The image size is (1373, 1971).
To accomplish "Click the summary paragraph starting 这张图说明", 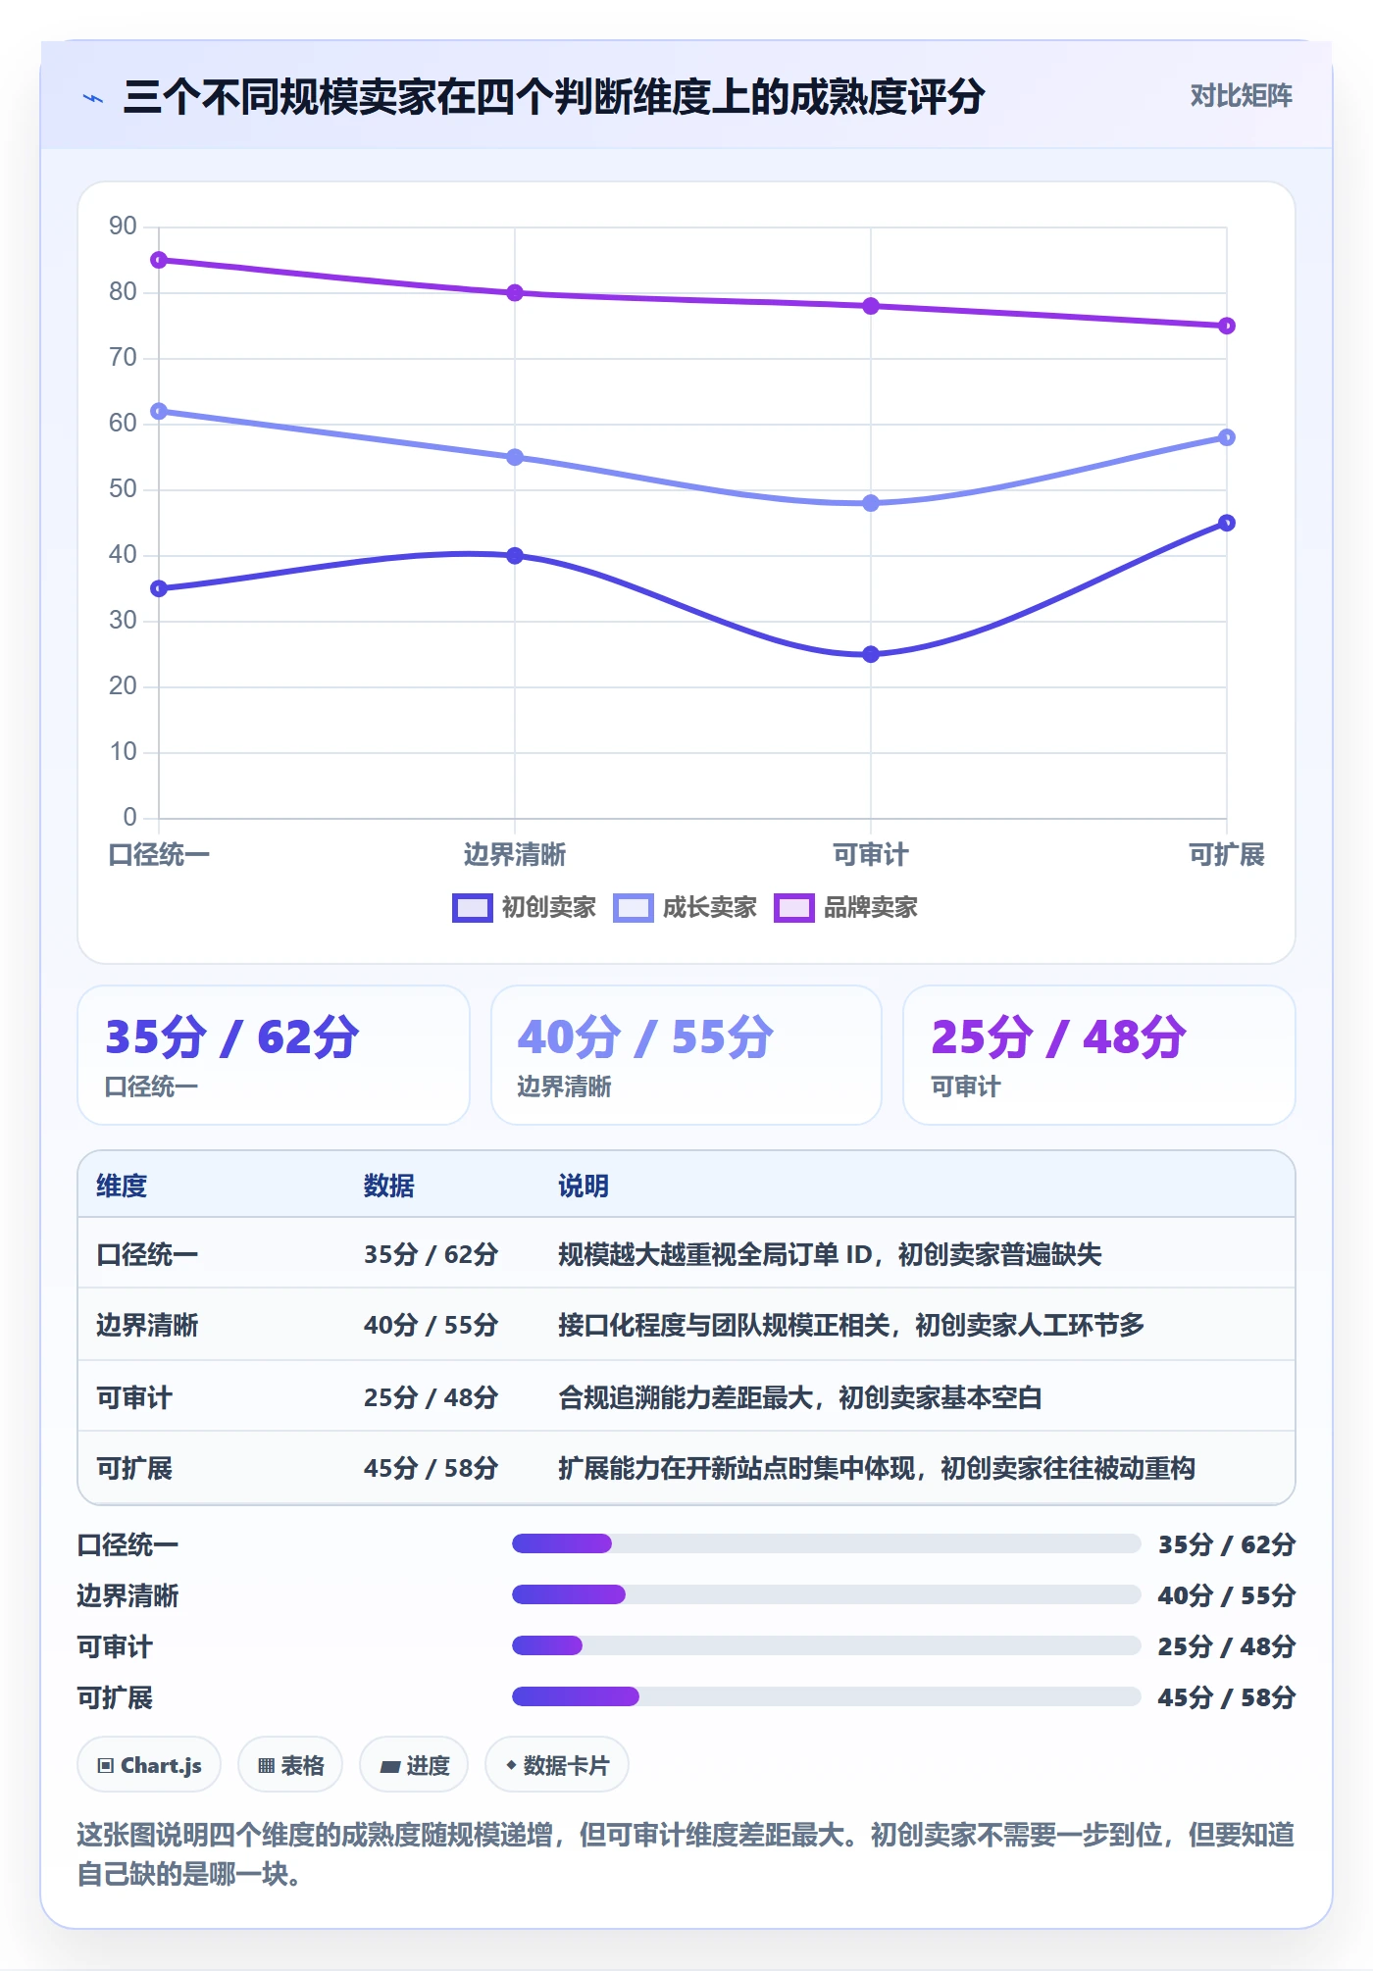I will (686, 1854).
